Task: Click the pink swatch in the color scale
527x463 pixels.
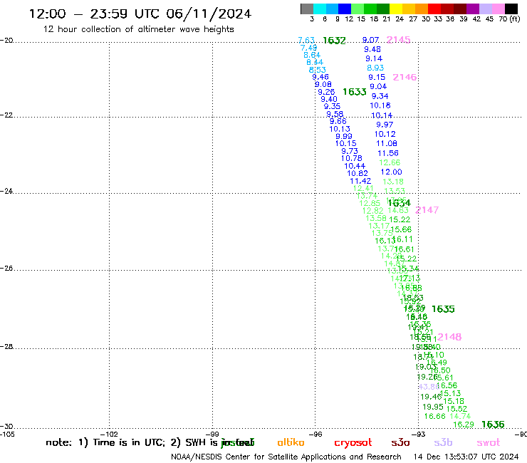Action: click(x=499, y=9)
